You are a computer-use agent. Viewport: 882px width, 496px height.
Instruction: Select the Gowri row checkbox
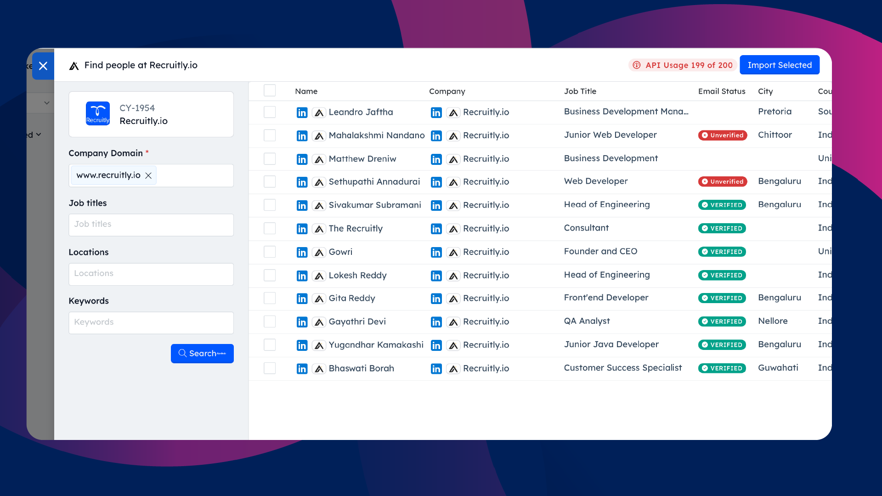click(270, 252)
